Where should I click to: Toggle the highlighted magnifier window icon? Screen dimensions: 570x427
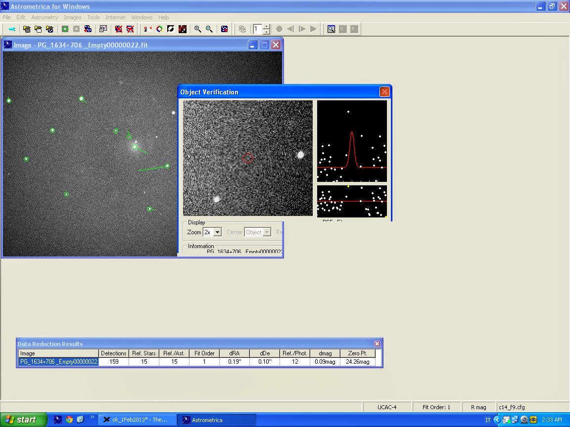point(331,29)
